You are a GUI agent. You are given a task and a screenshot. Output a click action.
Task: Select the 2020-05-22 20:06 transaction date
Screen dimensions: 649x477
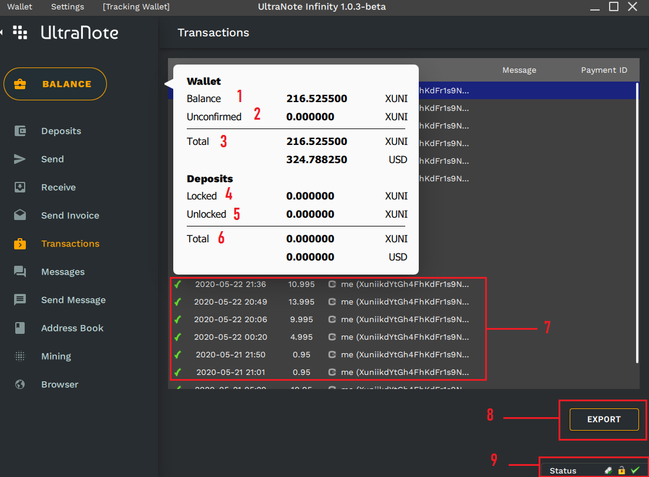(x=231, y=320)
